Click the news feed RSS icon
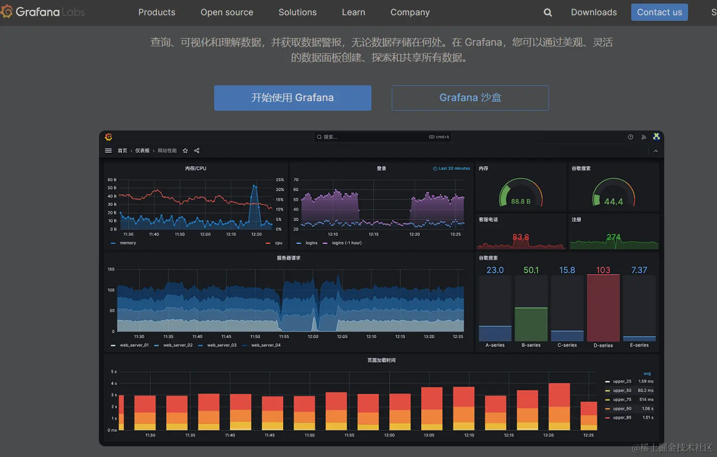The height and width of the screenshot is (457, 717). point(643,137)
